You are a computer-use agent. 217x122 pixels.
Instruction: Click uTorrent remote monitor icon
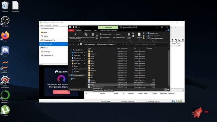click(179, 40)
